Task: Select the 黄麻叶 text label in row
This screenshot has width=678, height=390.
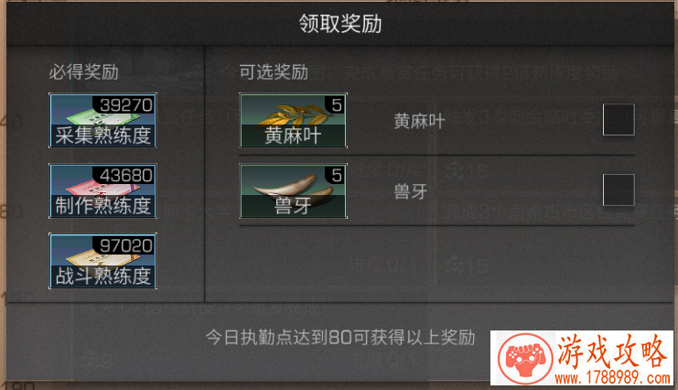Action: pos(419,121)
